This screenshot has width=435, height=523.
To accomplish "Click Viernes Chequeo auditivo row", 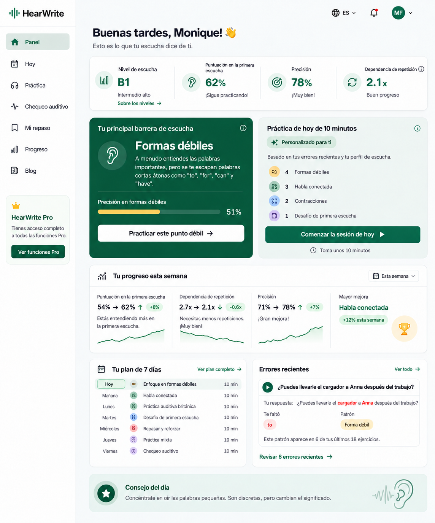I will click(x=168, y=451).
